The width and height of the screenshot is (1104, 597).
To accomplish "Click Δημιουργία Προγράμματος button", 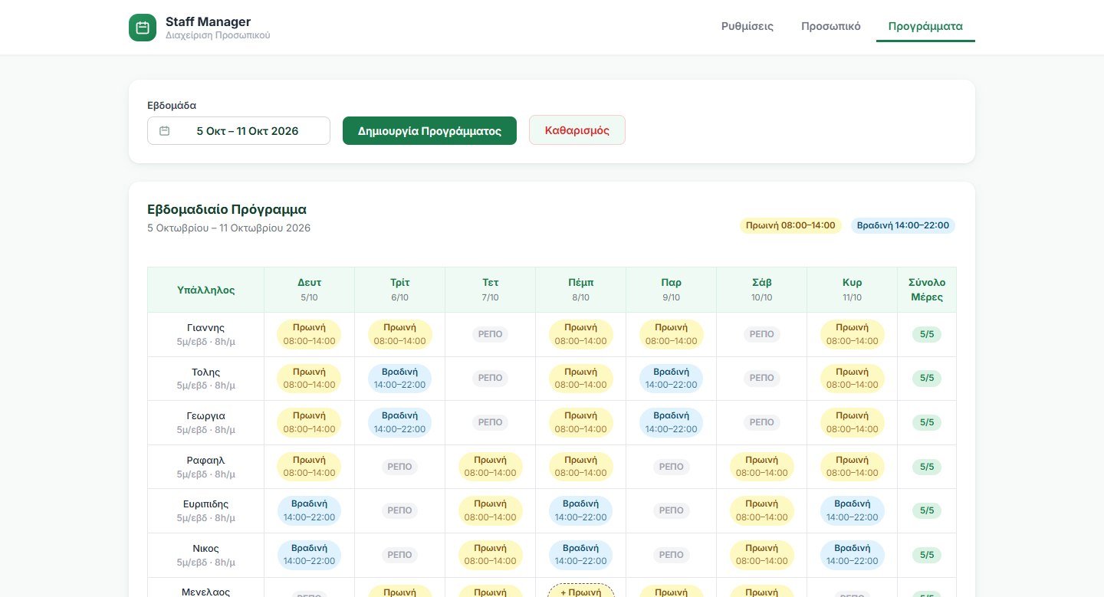I will [429, 130].
